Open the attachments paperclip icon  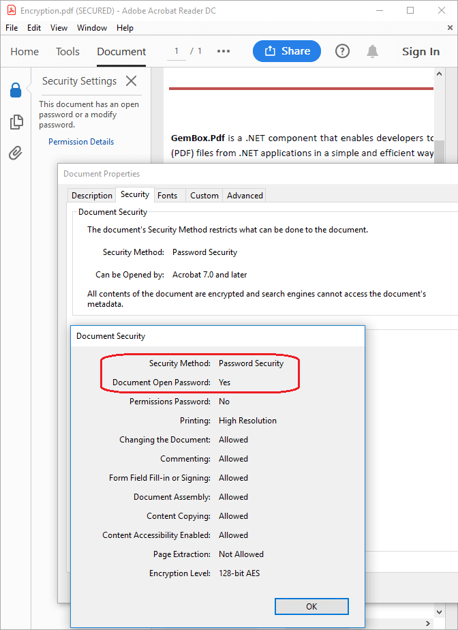[16, 153]
